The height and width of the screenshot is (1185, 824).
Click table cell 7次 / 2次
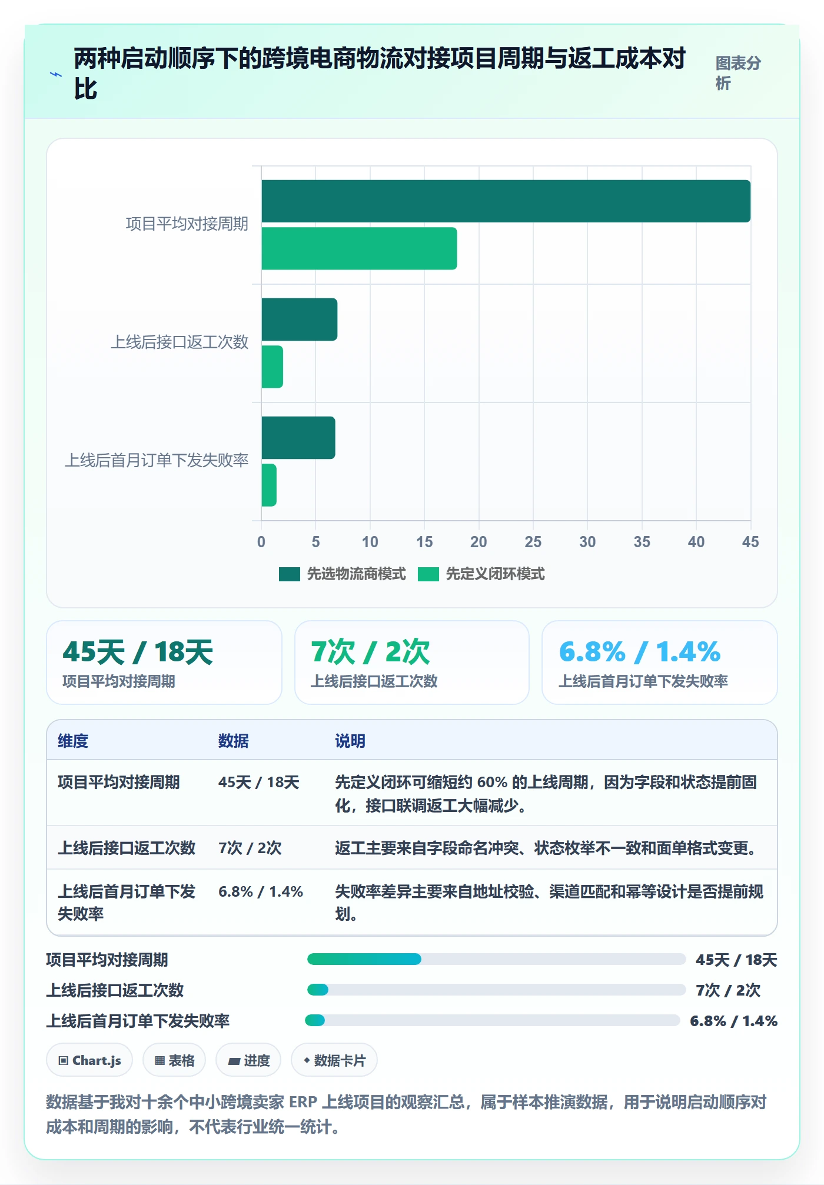tap(250, 848)
